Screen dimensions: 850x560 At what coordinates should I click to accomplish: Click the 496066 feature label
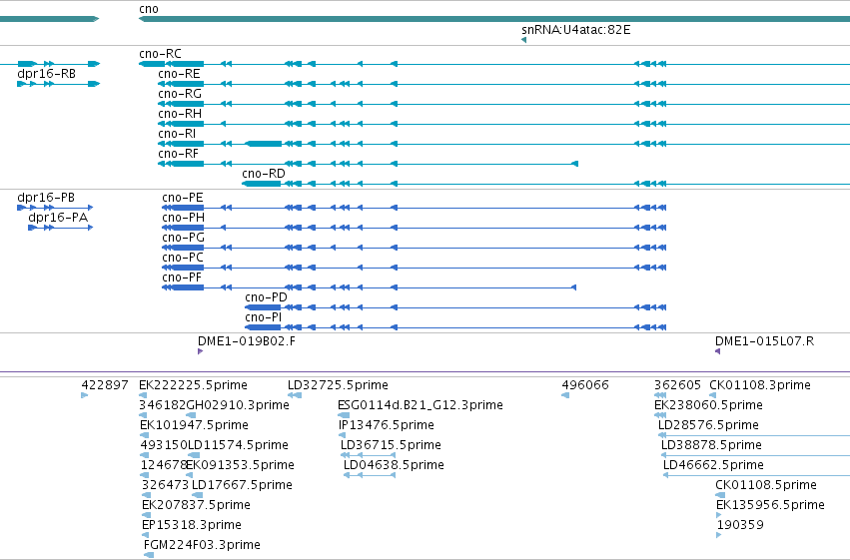point(585,385)
